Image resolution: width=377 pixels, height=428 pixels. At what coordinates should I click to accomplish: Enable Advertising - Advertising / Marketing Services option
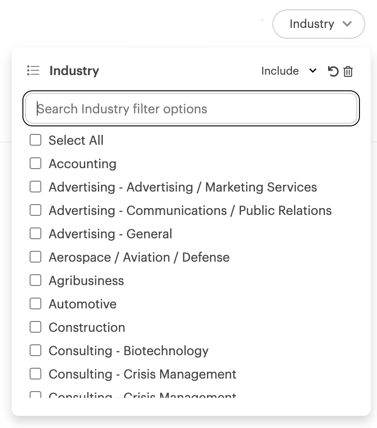35,187
